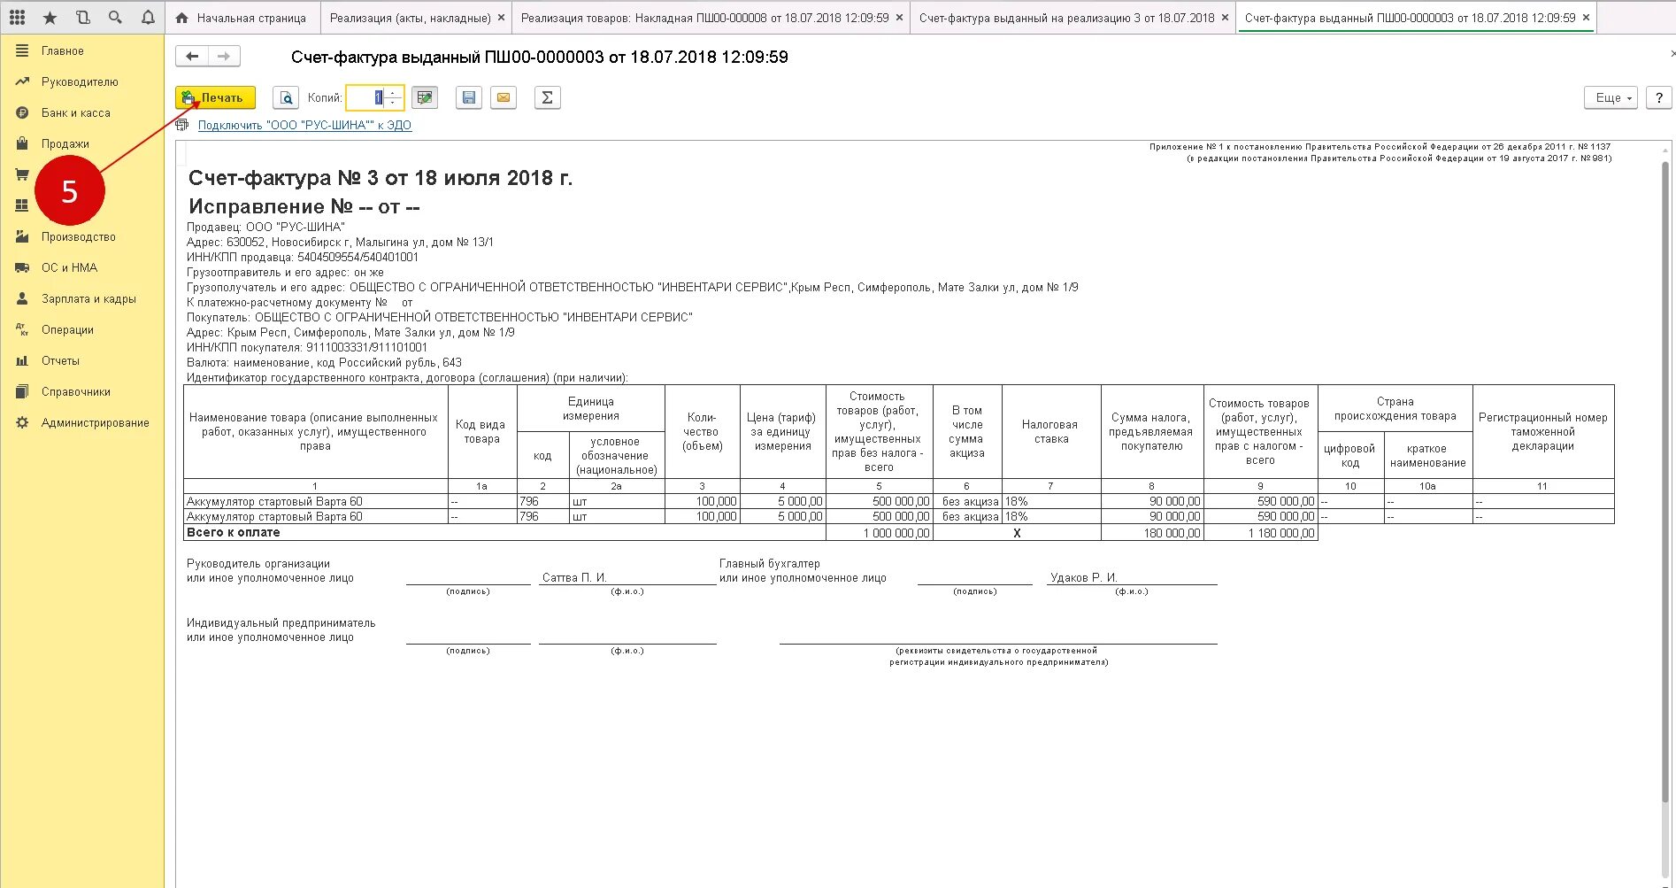Click the Справочники books icon
This screenshot has height=888, width=1676.
coord(22,391)
